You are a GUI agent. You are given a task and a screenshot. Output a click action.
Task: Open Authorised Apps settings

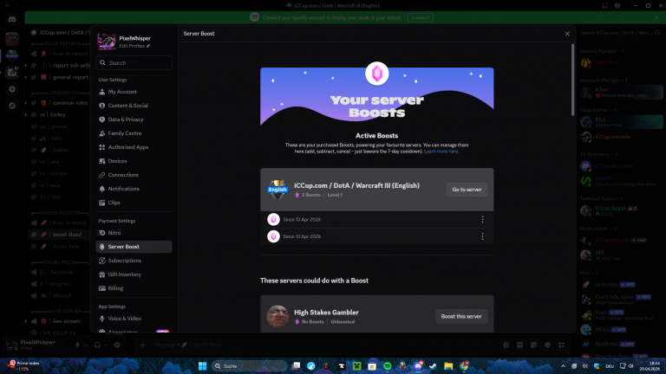[x=134, y=147]
